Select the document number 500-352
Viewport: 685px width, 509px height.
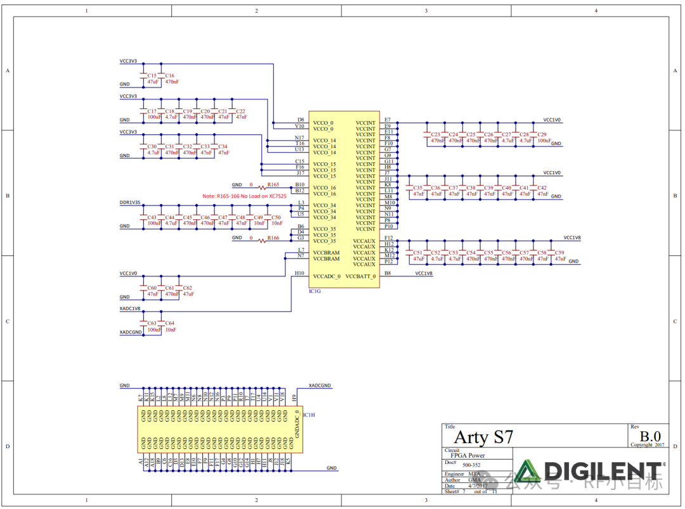(471, 465)
